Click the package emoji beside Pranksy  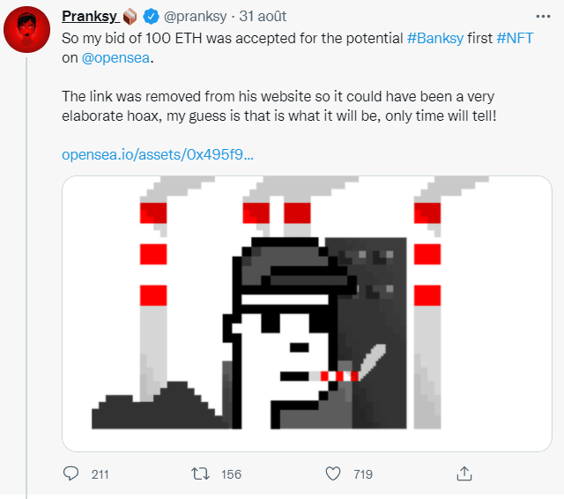[130, 17]
